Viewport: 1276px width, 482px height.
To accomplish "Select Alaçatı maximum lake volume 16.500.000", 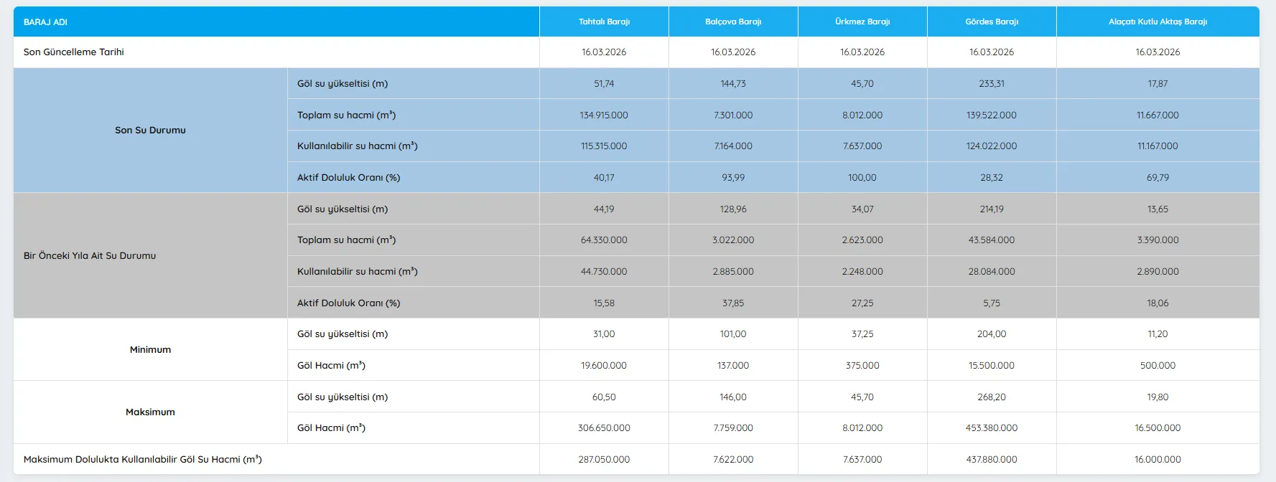I will pyautogui.click(x=1158, y=428).
